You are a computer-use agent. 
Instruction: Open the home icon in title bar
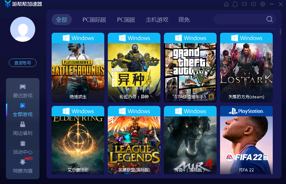[226, 4]
